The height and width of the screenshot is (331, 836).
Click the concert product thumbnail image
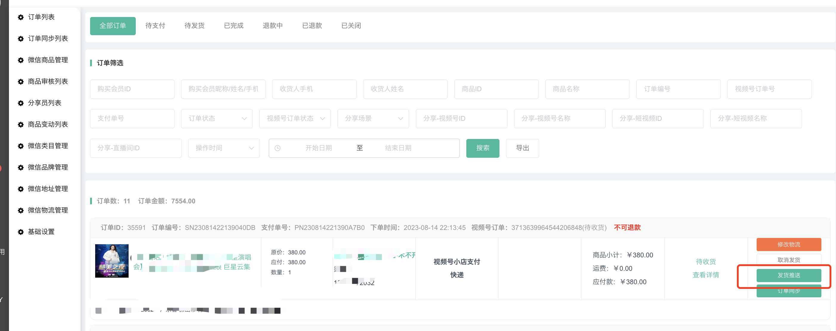(x=112, y=261)
